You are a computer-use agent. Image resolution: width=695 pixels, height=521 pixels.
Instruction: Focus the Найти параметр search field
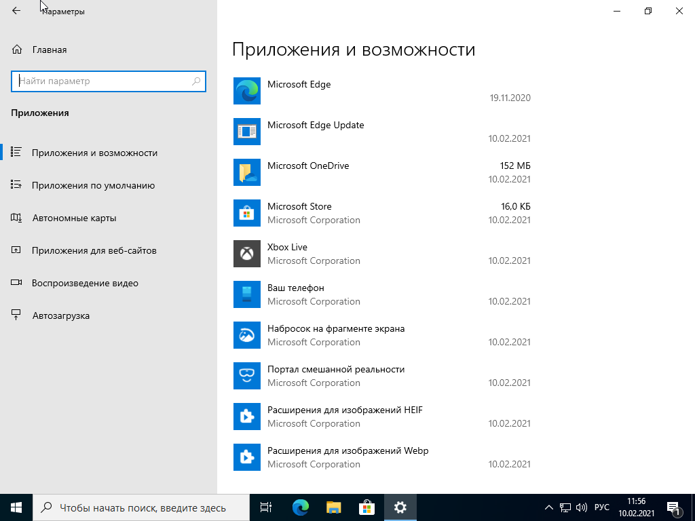[109, 81]
